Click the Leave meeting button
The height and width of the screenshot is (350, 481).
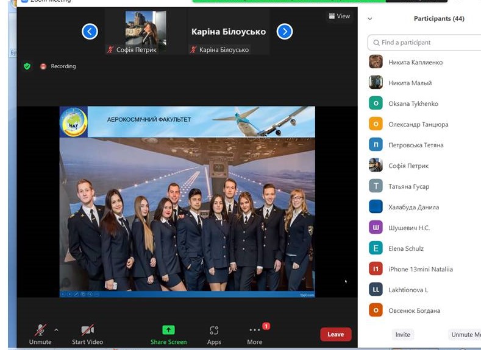tap(336, 334)
